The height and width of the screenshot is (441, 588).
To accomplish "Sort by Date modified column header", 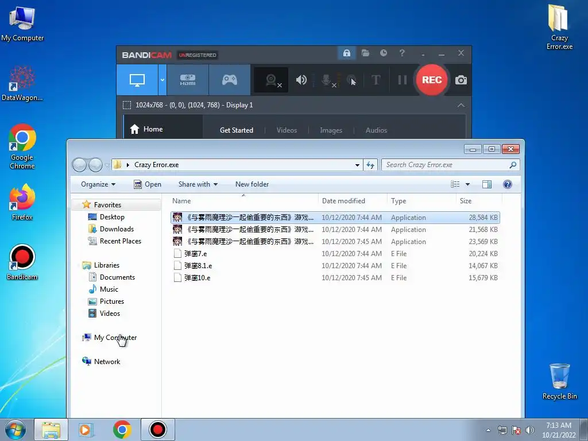I will (x=353, y=200).
